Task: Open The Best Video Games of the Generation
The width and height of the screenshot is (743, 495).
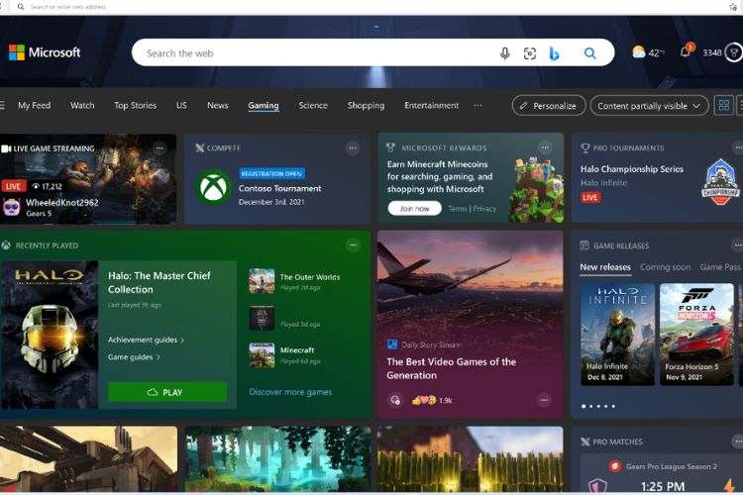Action: click(x=451, y=368)
